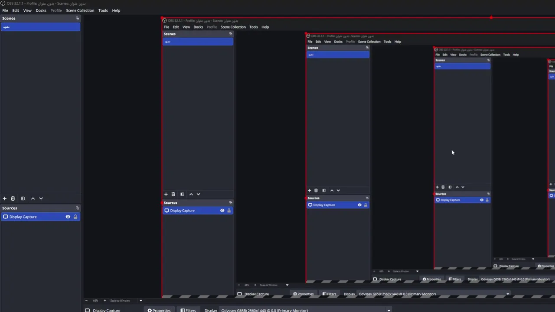Screen dimensions: 555x312
Task: Toggle eye icon in second nested Sources list
Action: click(x=359, y=205)
